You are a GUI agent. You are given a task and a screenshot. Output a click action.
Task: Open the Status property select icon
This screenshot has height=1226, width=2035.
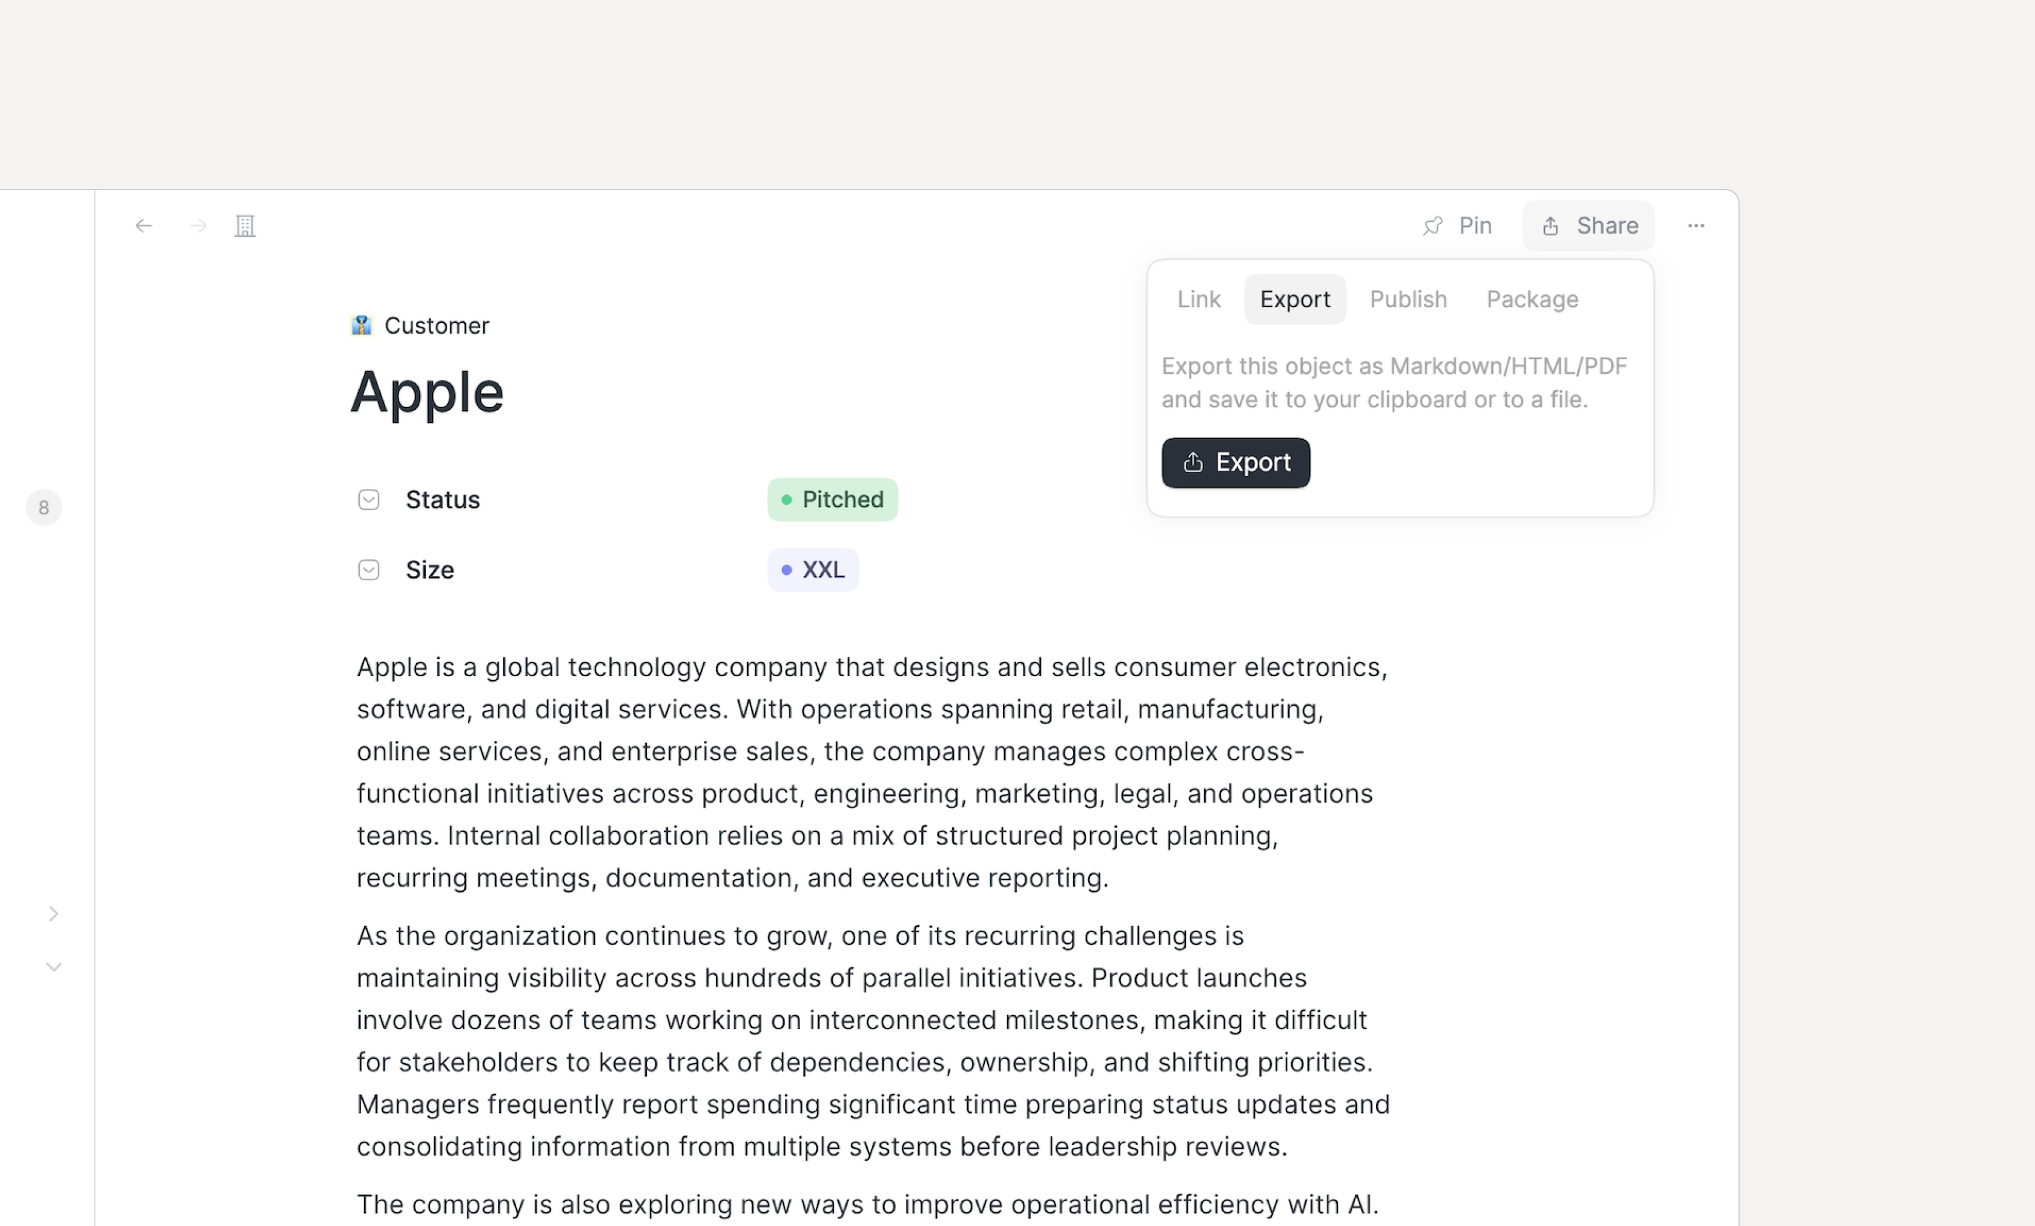368,500
